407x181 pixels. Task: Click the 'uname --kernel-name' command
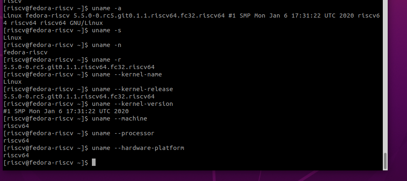pos(127,74)
